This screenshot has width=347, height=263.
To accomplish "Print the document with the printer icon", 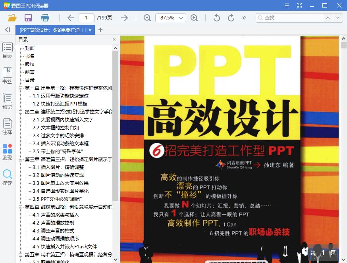I will click(45, 18).
